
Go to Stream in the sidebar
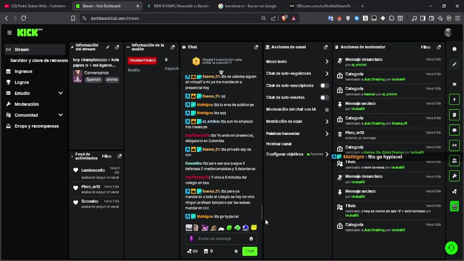click(x=34, y=50)
